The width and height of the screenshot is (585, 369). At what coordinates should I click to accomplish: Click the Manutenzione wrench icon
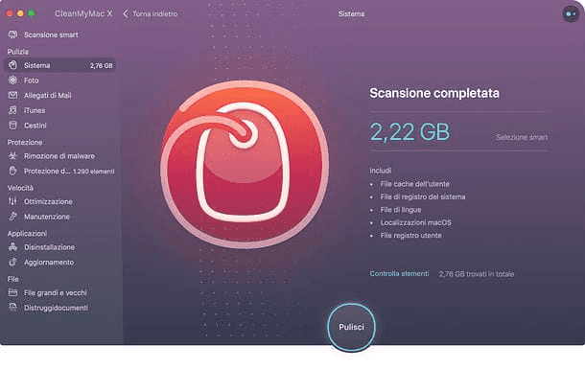(x=12, y=217)
